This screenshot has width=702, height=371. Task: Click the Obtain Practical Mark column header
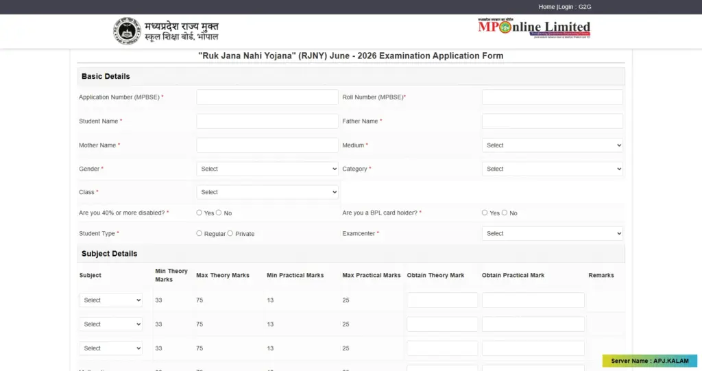tap(513, 275)
